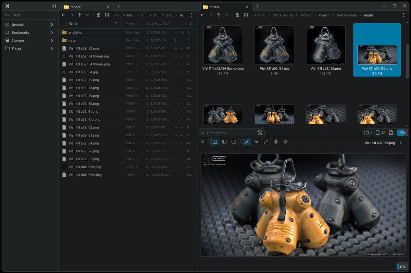The height and width of the screenshot is (273, 411).
Task: Click the 57% zoom level indicator
Action: [x=402, y=133]
